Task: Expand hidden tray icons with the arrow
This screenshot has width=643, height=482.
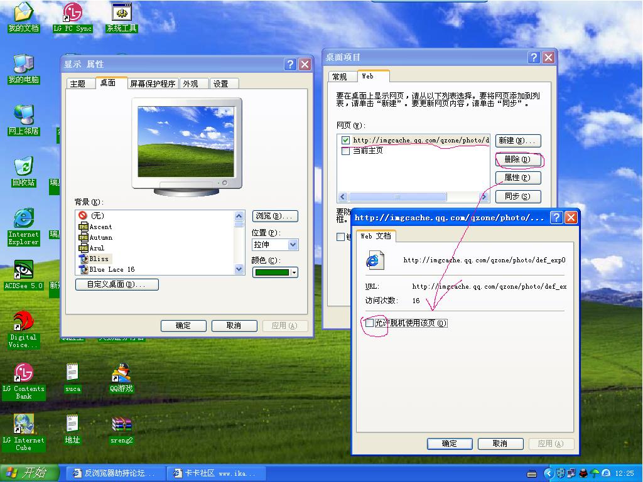Action: (549, 473)
